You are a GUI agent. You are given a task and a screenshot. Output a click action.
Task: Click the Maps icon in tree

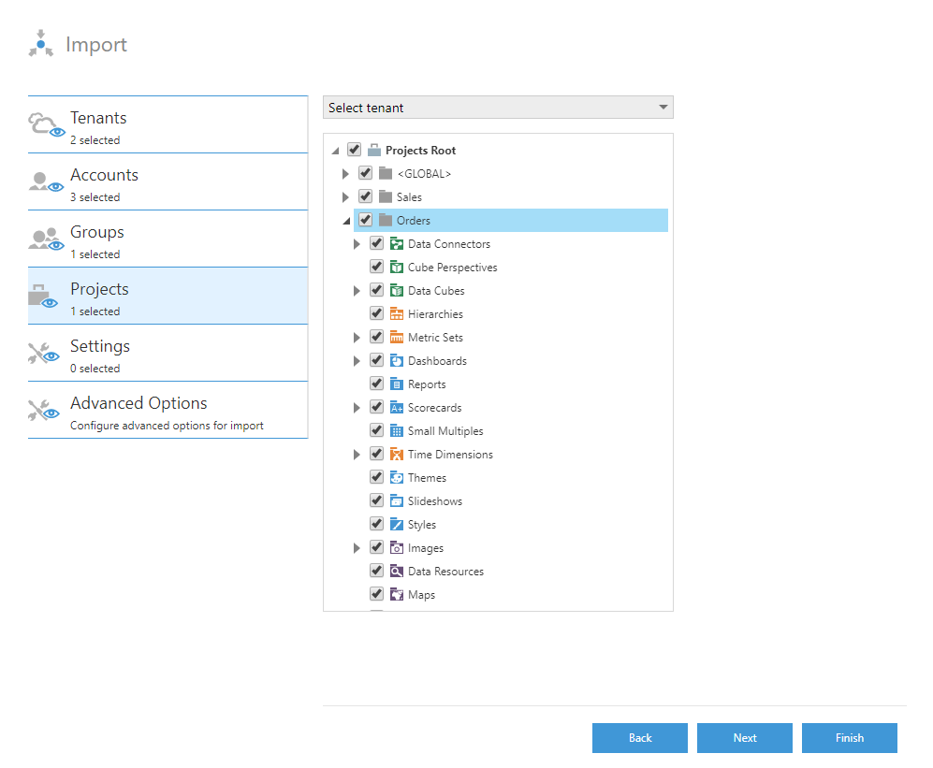(x=397, y=595)
